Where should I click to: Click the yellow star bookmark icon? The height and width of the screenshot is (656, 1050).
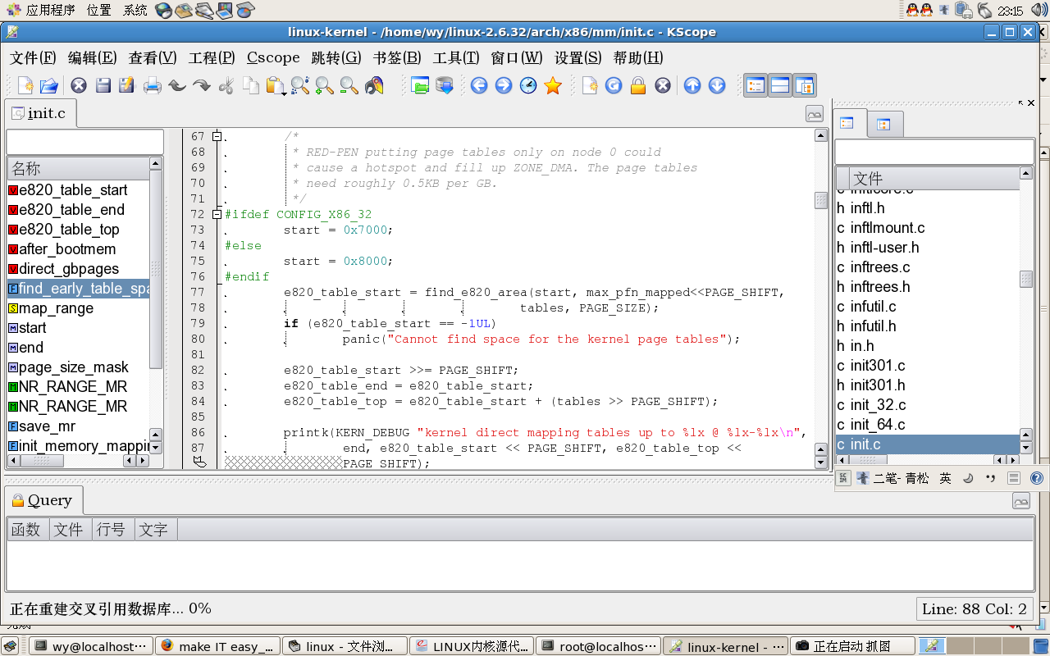click(553, 85)
